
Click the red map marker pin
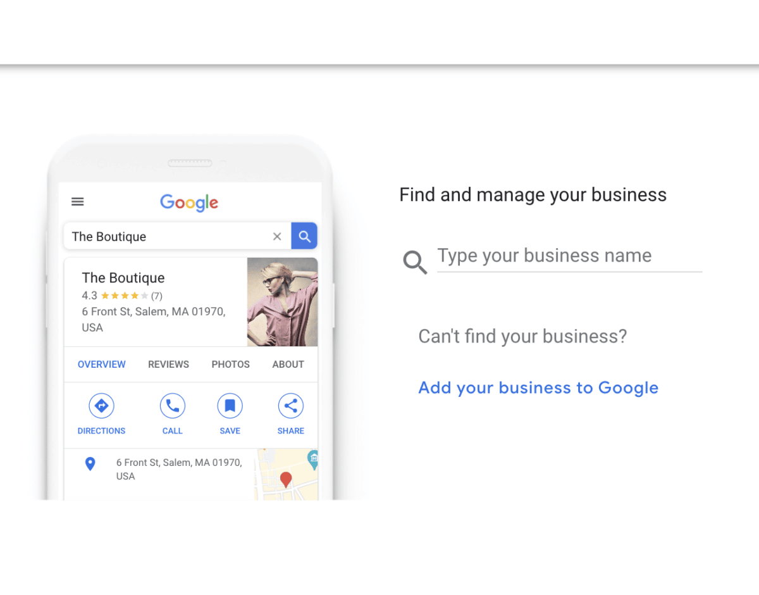tap(286, 479)
